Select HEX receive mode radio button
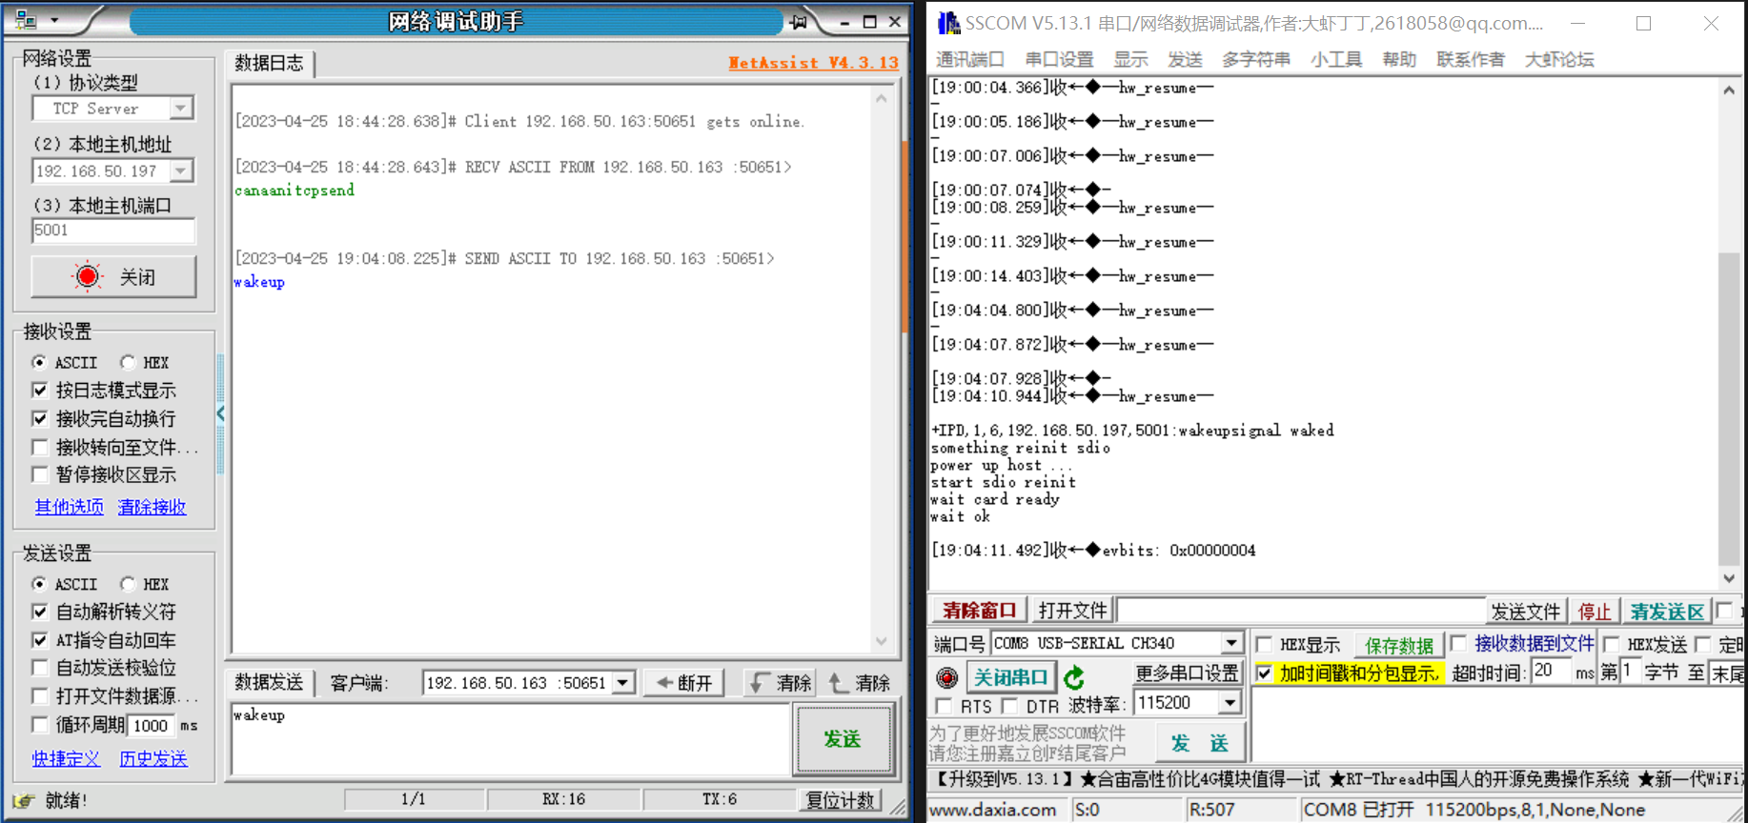This screenshot has height=823, width=1748. click(128, 362)
